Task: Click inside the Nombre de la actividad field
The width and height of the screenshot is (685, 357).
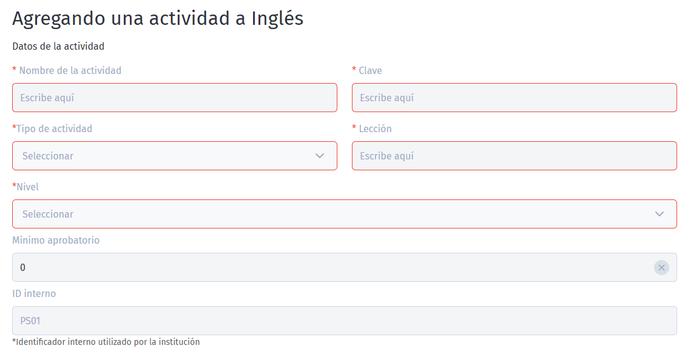Action: coord(175,98)
